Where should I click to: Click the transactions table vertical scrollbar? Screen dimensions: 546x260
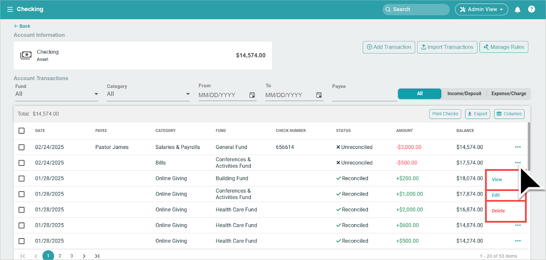pos(529,143)
